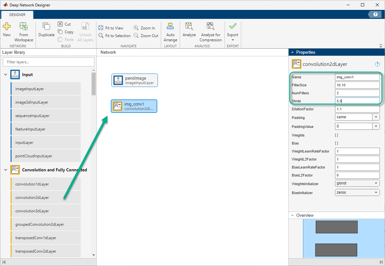The height and width of the screenshot is (266, 385).
Task: Edit the WeightL2Factor field
Action: click(357, 159)
